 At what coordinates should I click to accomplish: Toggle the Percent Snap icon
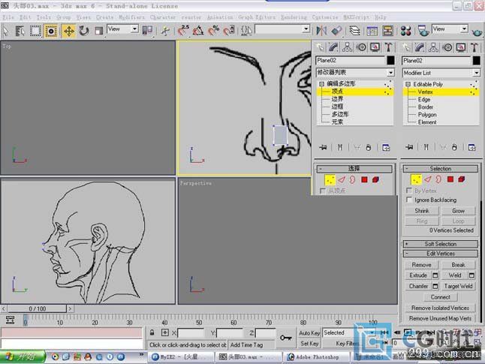(213, 31)
